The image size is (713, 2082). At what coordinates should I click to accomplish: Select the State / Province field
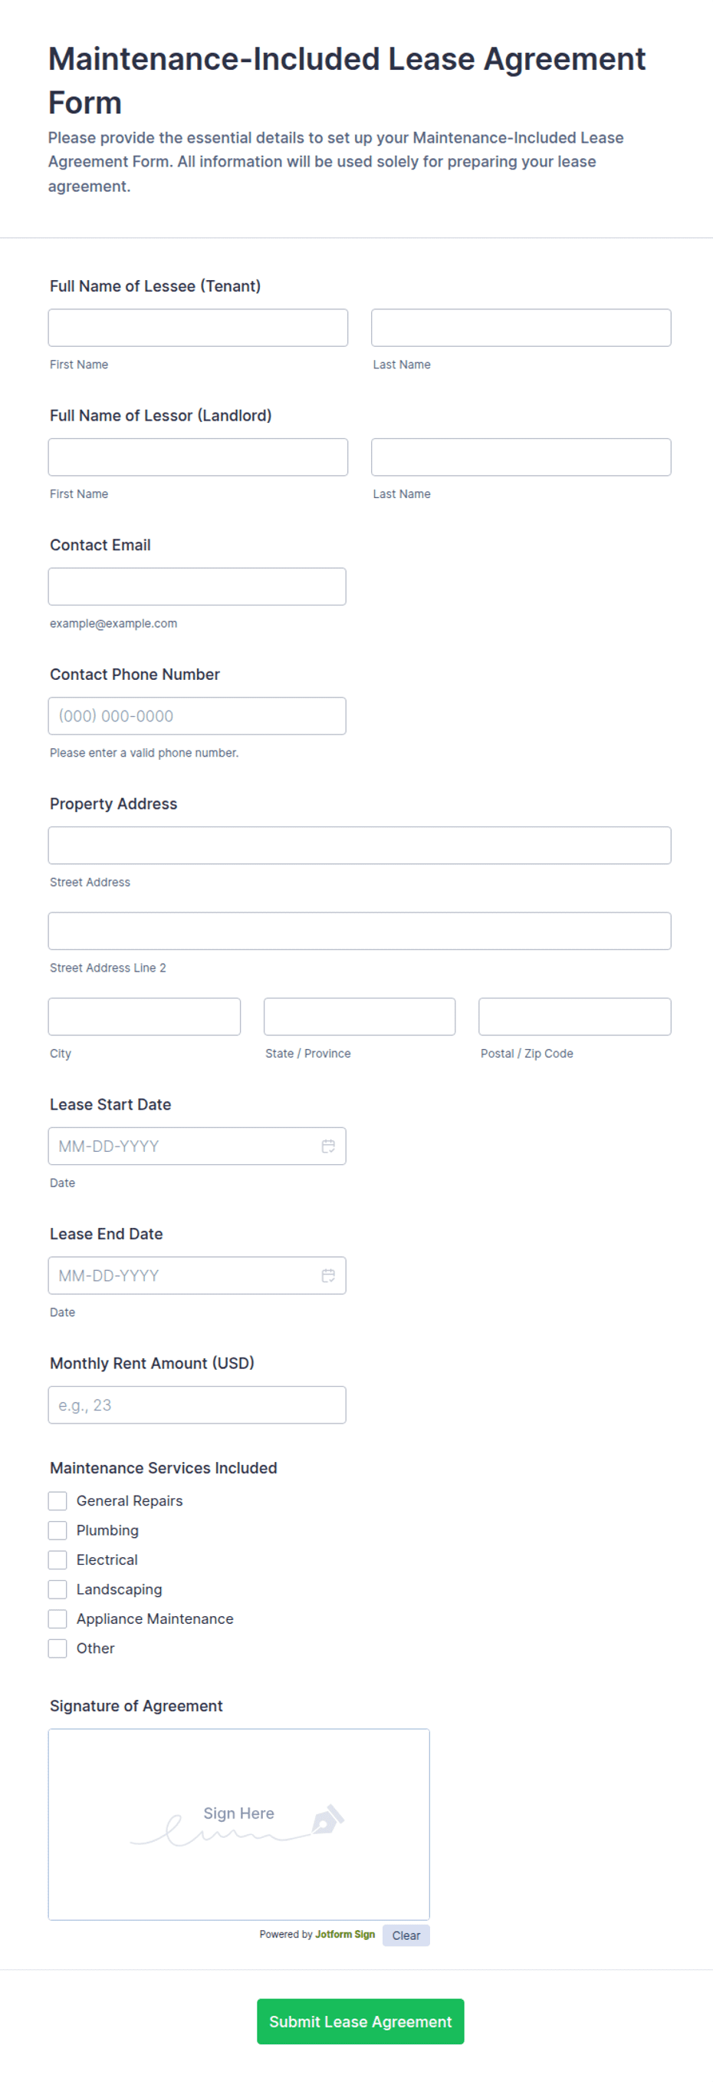360,1016
